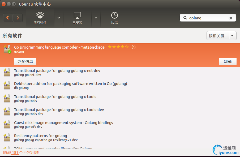
Task: Go forward with the right arrow button
Action: pyautogui.click(x=18, y=18)
